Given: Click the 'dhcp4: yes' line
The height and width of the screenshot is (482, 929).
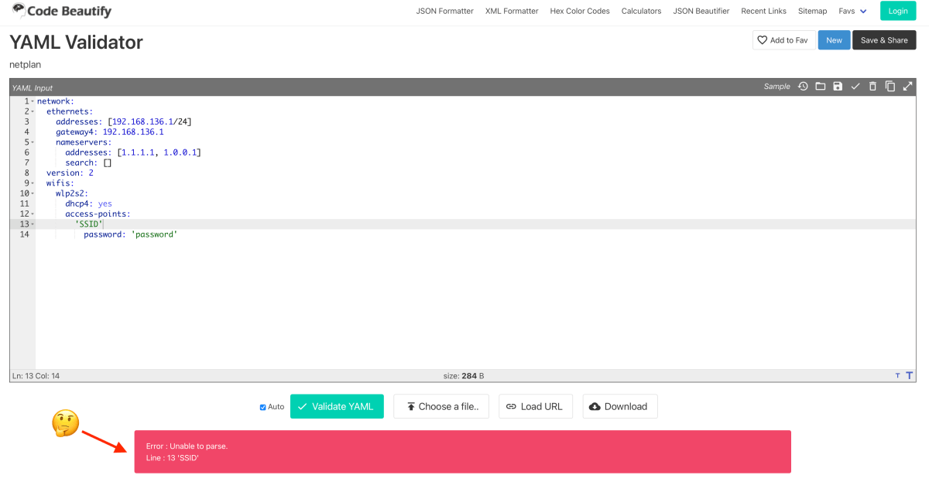Looking at the screenshot, I should (x=88, y=203).
